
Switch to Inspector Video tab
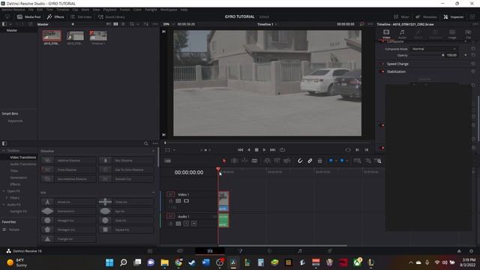tap(386, 34)
